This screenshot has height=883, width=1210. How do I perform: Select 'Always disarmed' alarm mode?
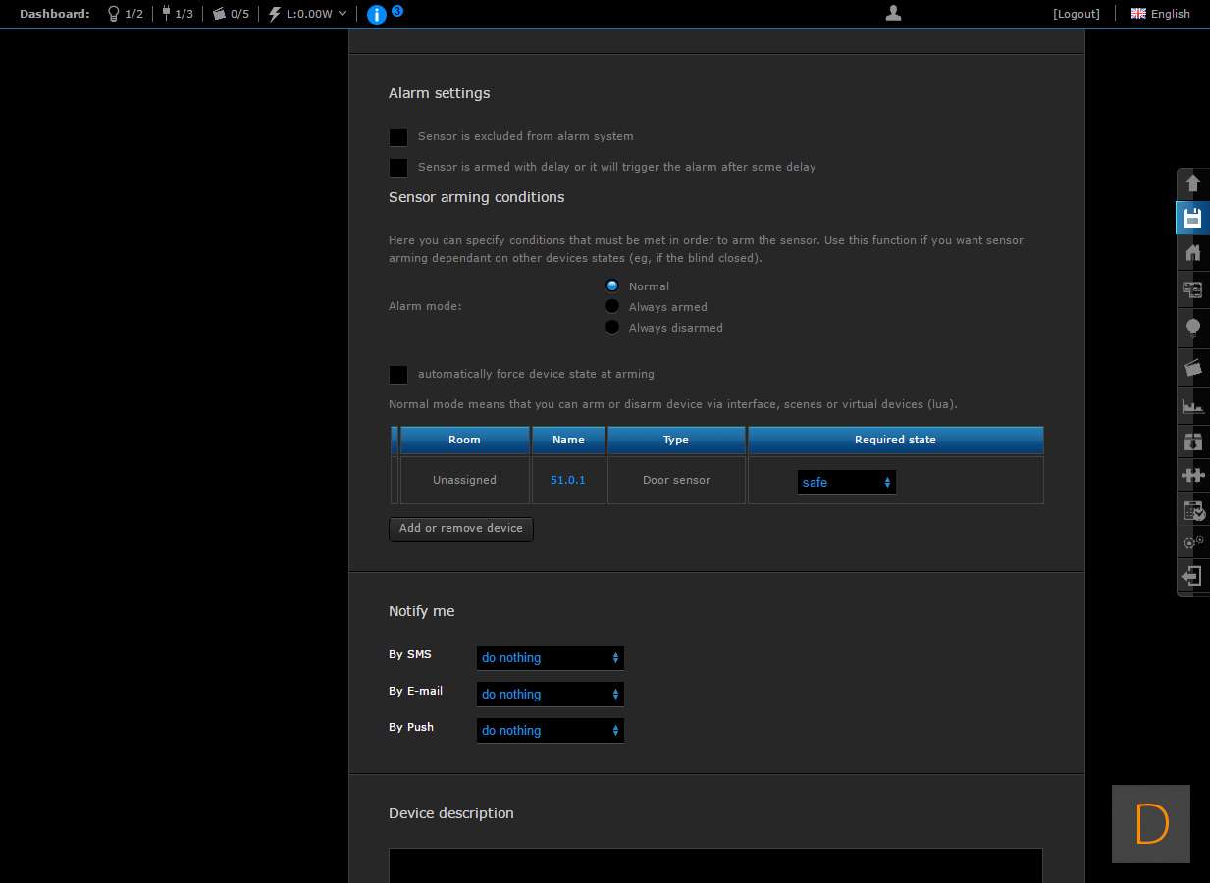click(612, 327)
